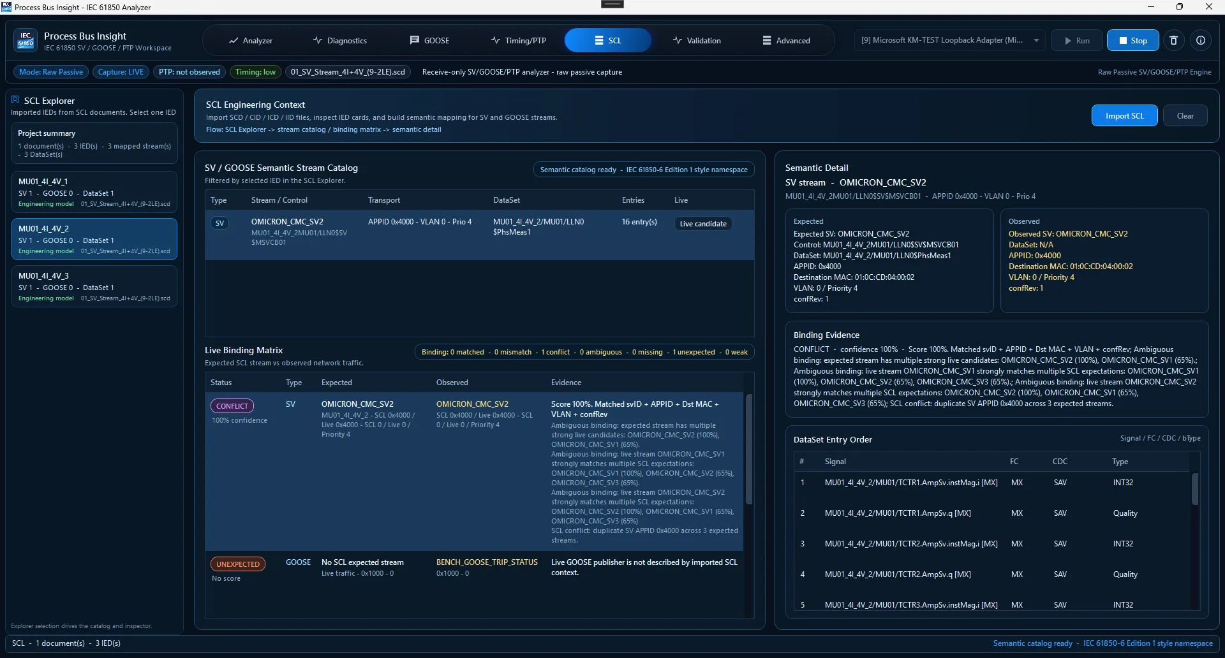Click the Timing: low chip
The width and height of the screenshot is (1225, 658).
click(x=255, y=72)
